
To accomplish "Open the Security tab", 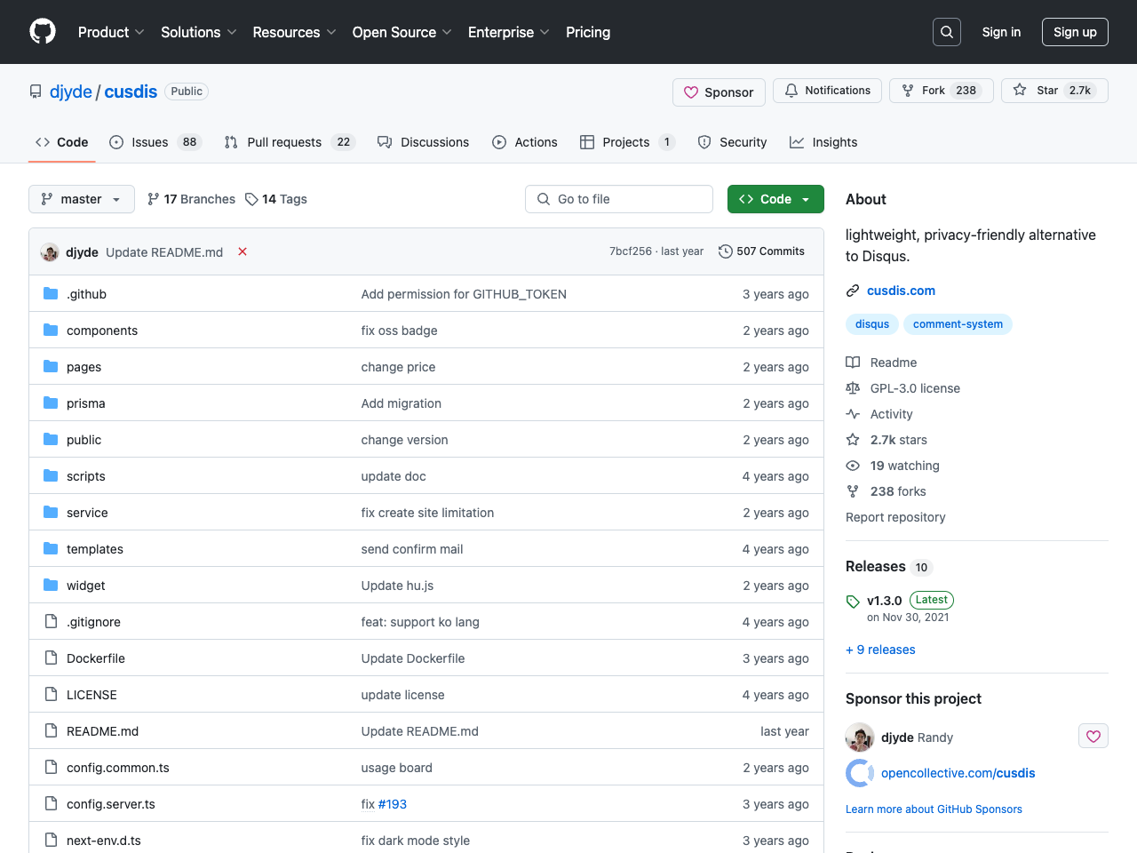I will 733,142.
